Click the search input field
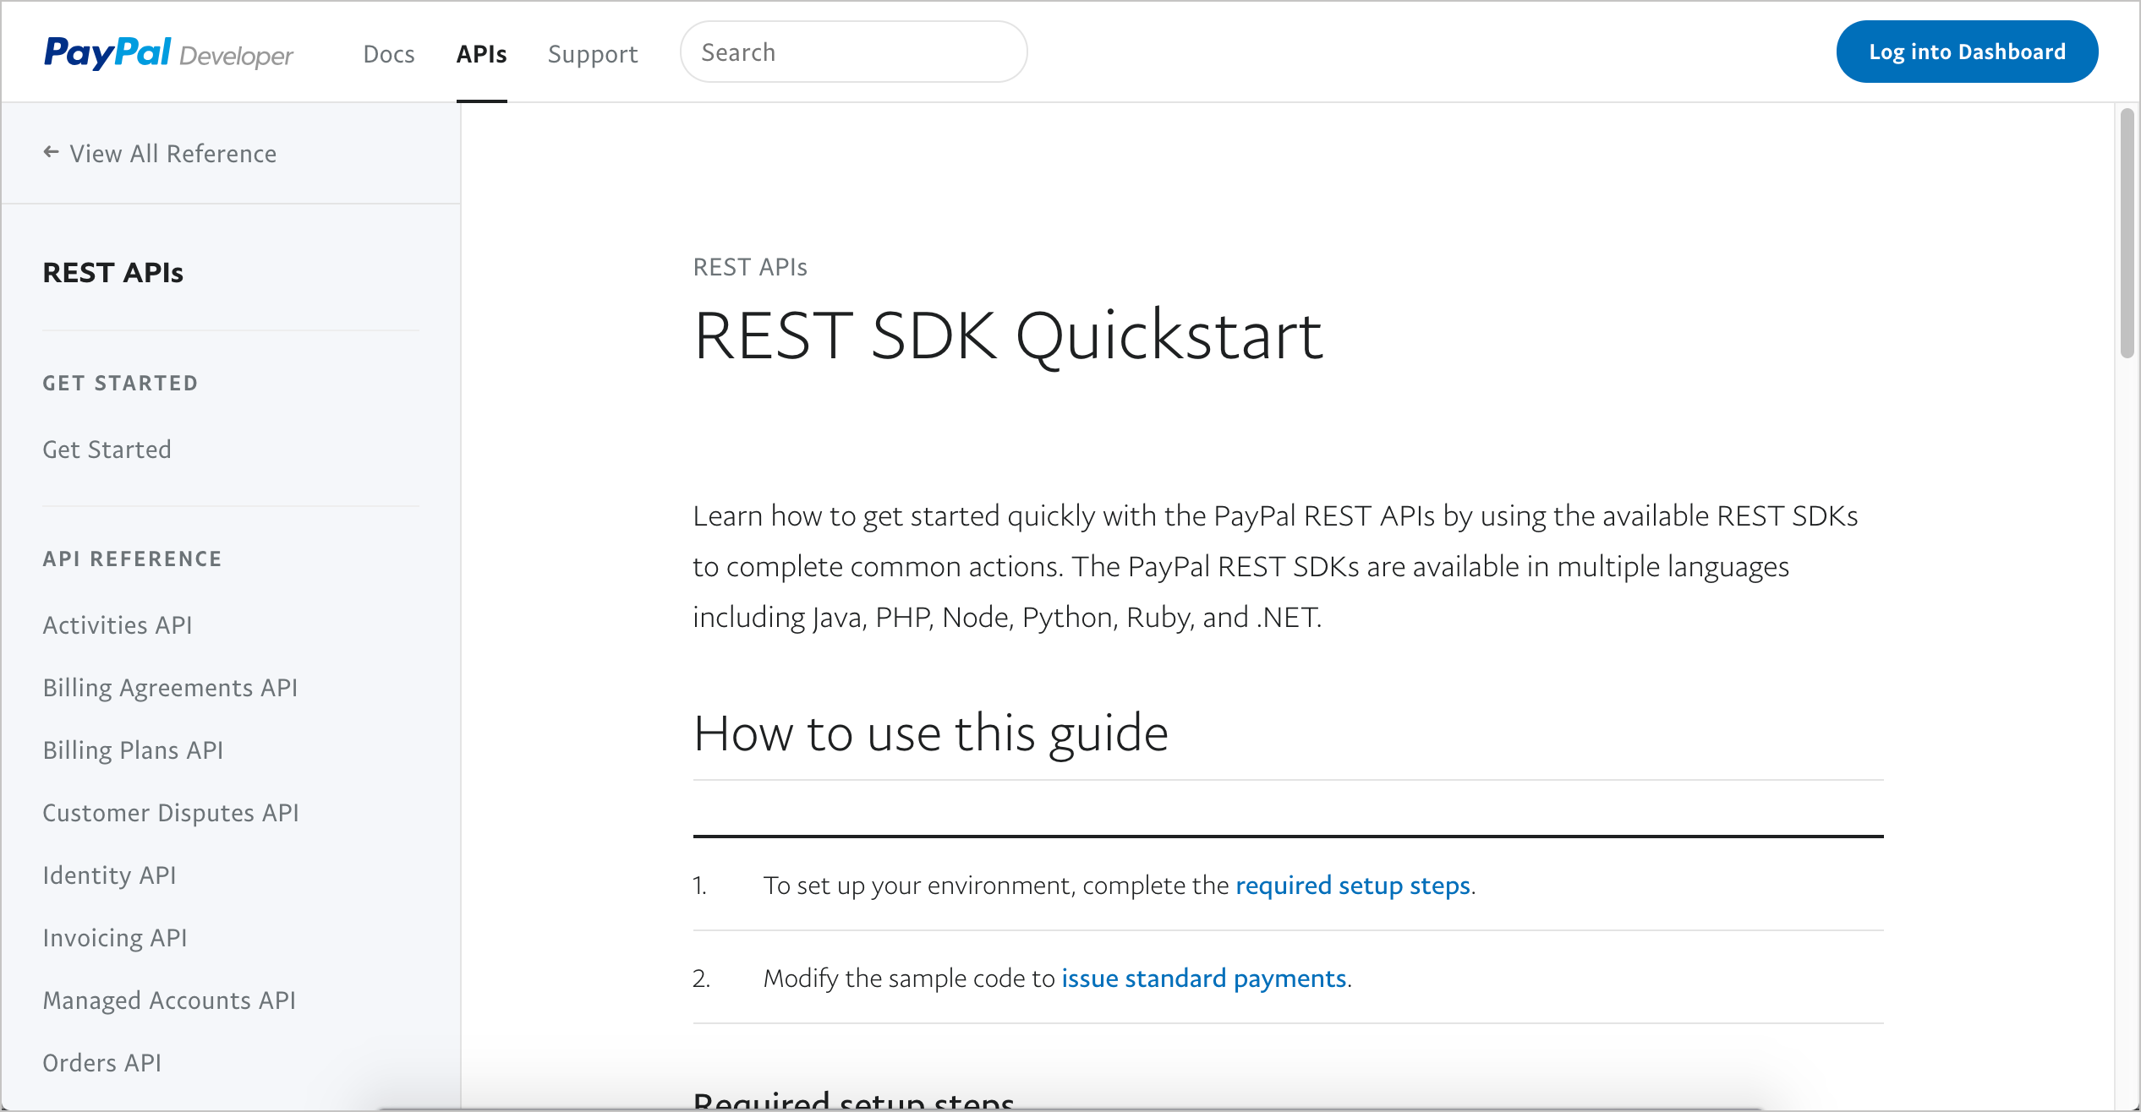This screenshot has width=2141, height=1112. 851,51
